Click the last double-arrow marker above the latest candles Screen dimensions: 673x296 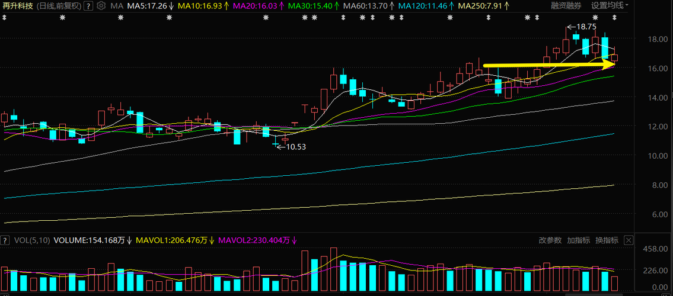point(614,18)
